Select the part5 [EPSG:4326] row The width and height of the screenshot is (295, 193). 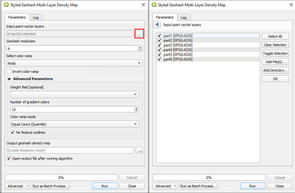tap(208, 54)
